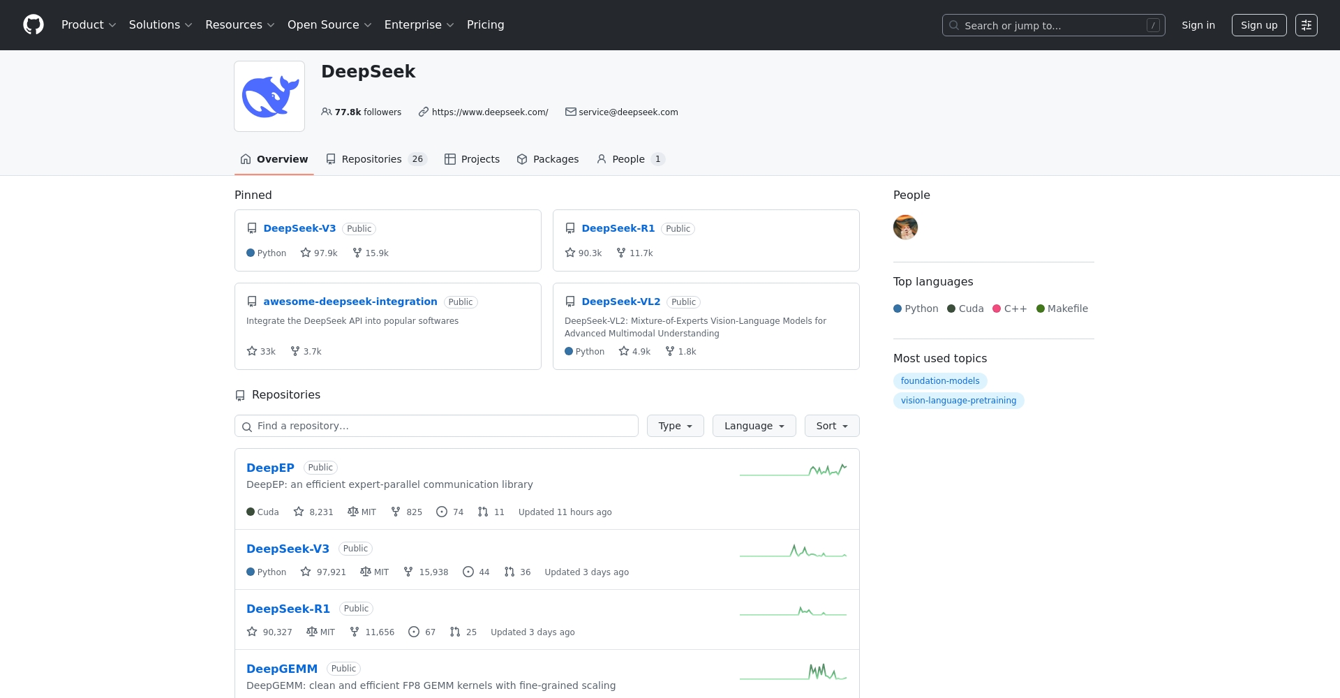Open the Pricing page

pos(486,25)
